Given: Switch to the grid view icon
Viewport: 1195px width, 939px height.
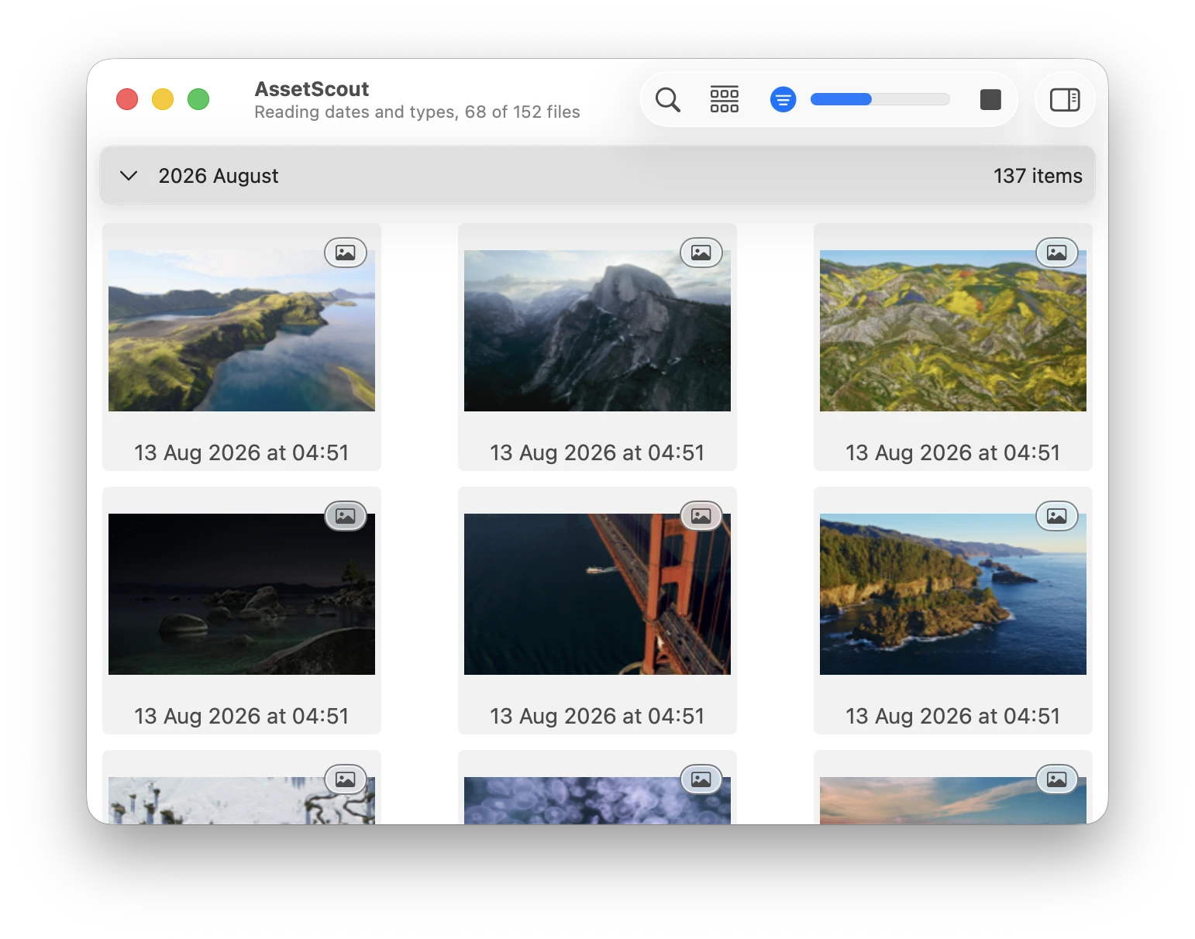Looking at the screenshot, I should pos(725,100).
